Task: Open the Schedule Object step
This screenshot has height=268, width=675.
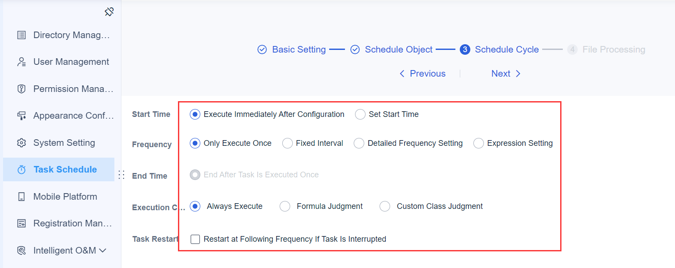Action: (398, 49)
